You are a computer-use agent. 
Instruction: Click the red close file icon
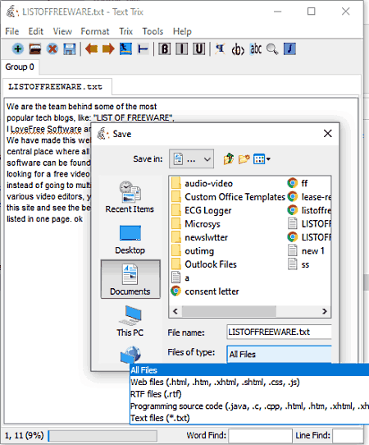coord(52,49)
